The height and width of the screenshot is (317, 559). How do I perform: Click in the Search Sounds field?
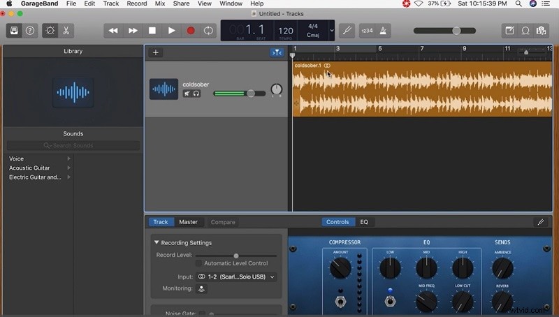point(73,145)
